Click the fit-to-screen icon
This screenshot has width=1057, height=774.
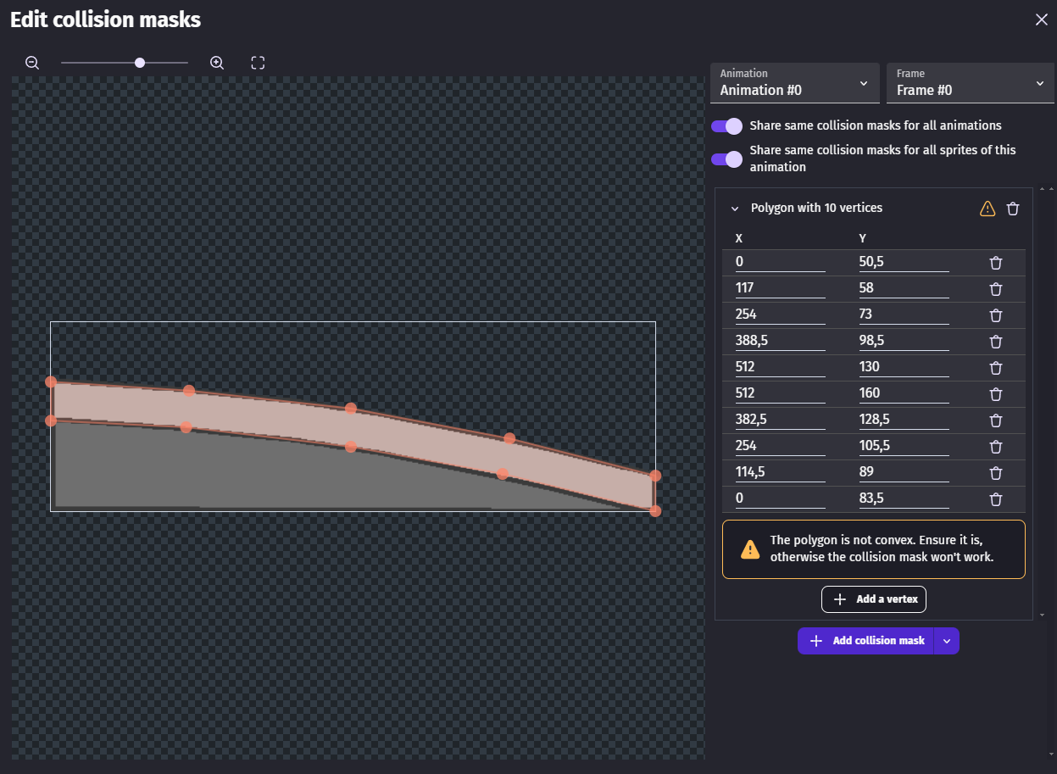[x=258, y=63]
